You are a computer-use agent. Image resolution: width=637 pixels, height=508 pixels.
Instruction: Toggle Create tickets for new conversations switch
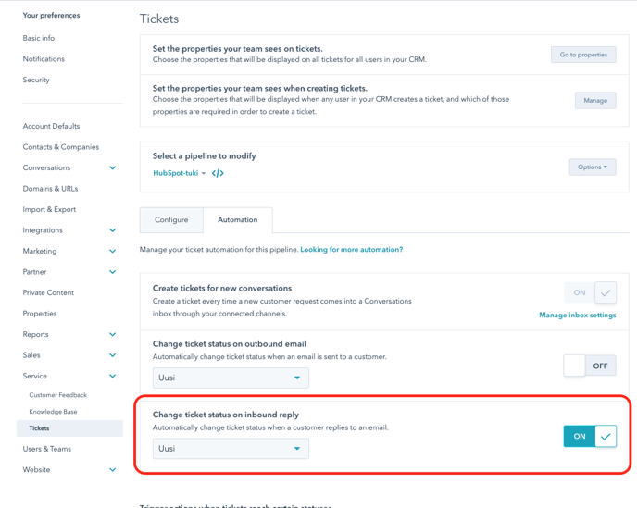tap(590, 292)
